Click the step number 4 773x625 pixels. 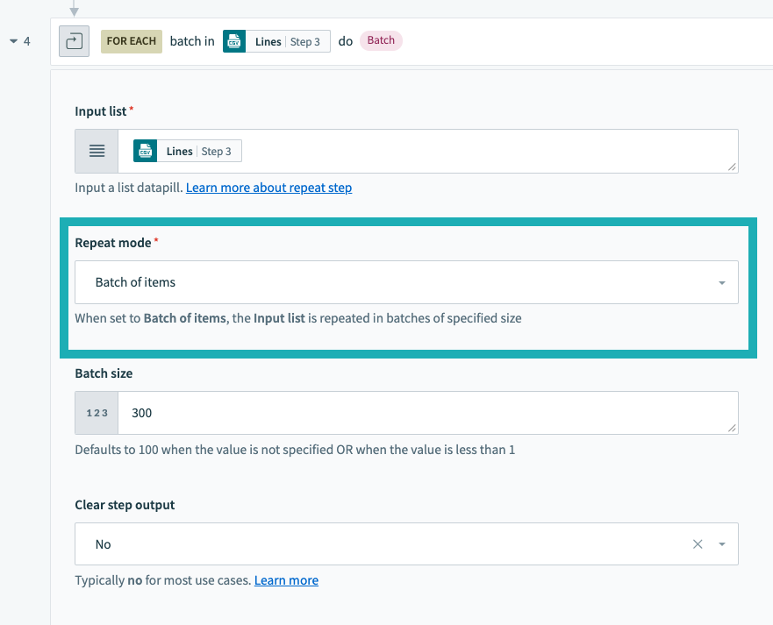pyautogui.click(x=27, y=41)
